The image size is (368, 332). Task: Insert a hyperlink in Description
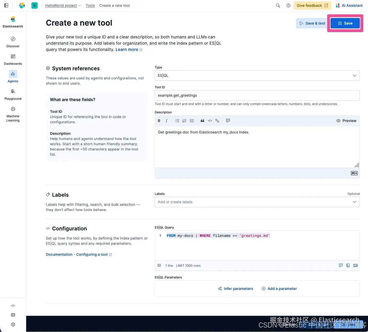217,121
